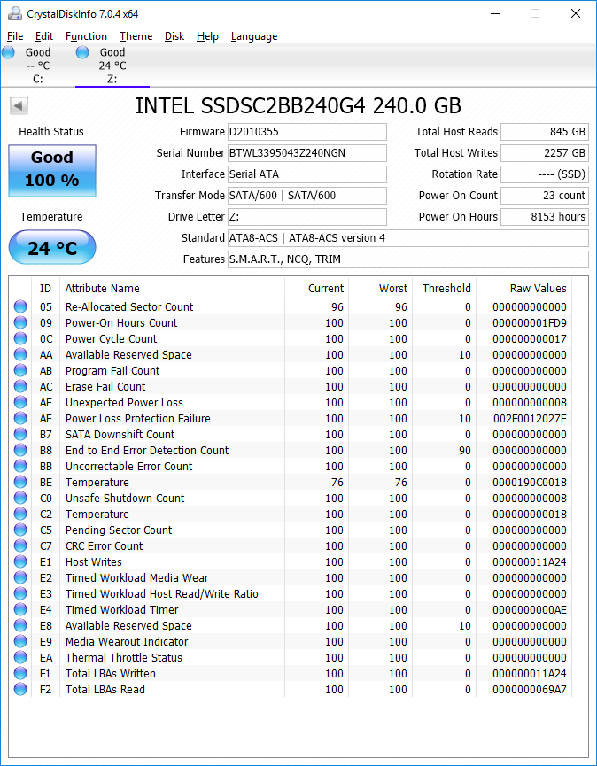The height and width of the screenshot is (766, 597).
Task: Click status orb for Re-Allocated Sector Count
Action: [20, 307]
